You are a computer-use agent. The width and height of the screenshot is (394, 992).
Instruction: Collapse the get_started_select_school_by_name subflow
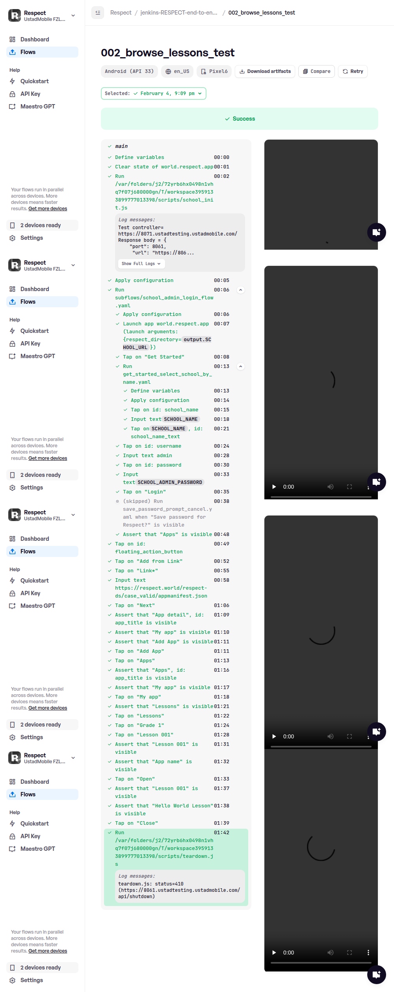[241, 366]
